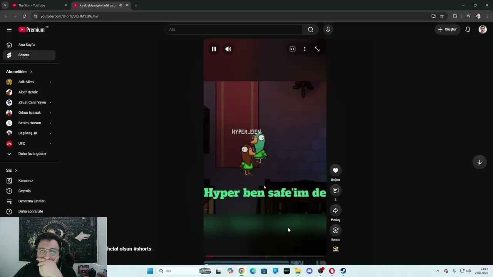493x277 pixels.
Task: Open the Short's sound source thumbnail
Action: click(x=335, y=249)
